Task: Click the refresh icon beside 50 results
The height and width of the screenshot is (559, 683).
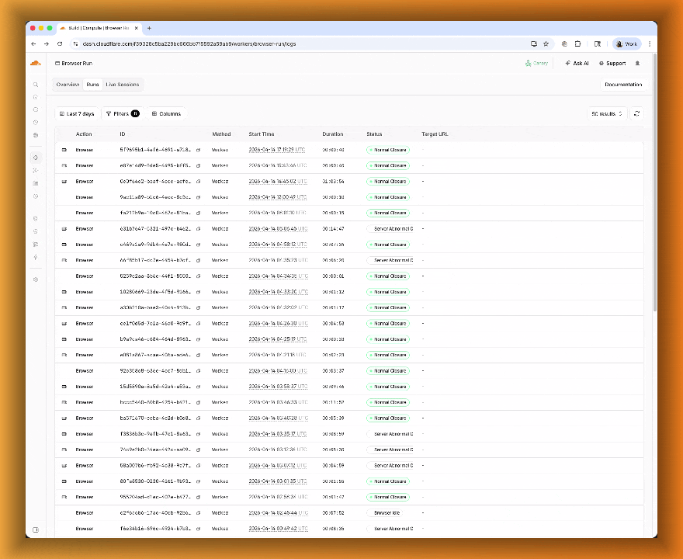Action: pos(636,113)
